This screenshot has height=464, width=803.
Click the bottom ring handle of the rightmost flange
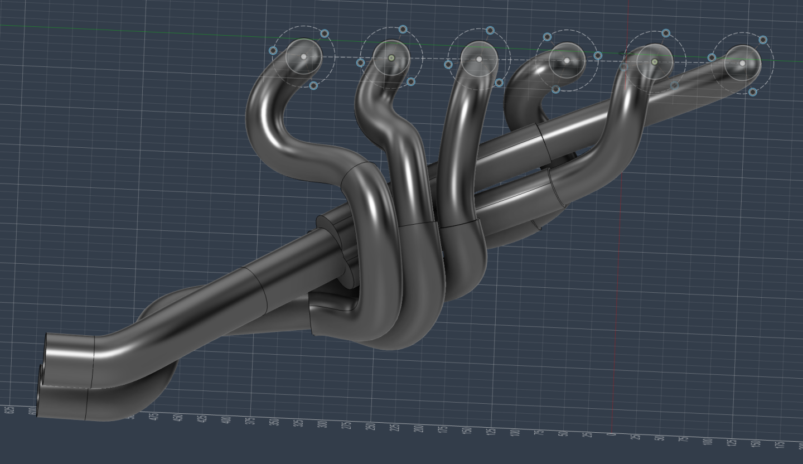752,92
